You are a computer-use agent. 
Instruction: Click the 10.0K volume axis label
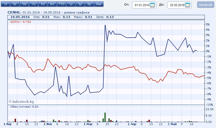click(210, 109)
